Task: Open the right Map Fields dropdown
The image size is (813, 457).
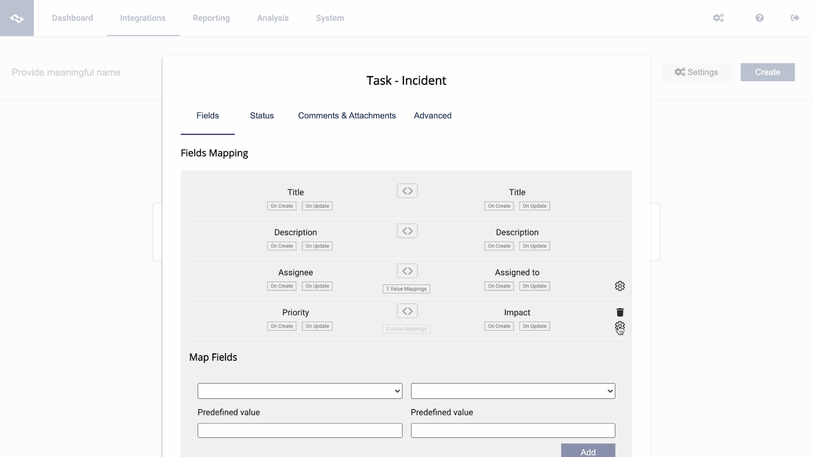Action: [513, 390]
